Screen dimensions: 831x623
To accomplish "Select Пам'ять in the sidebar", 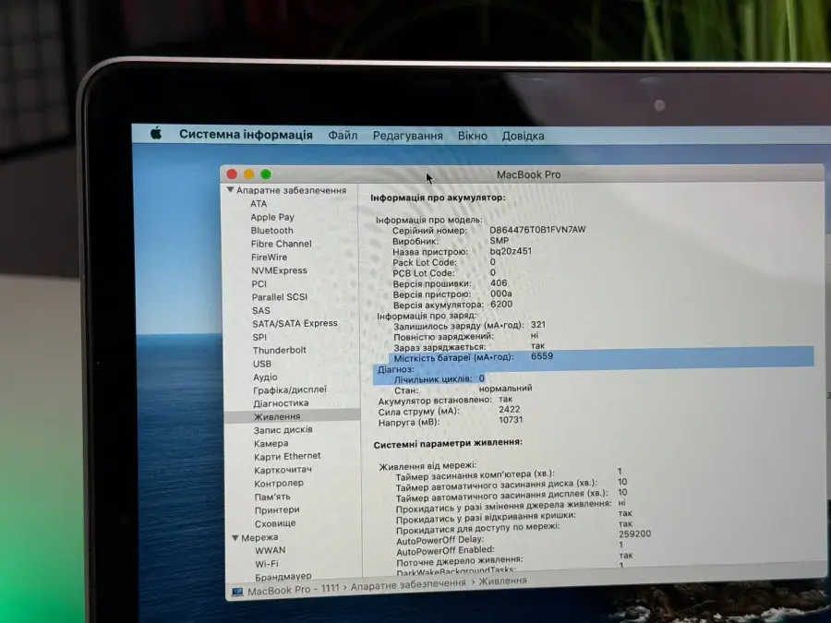I will click(272, 497).
